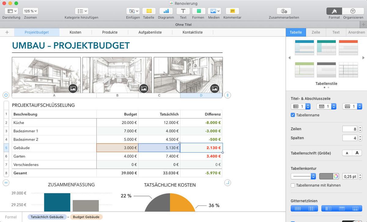Select the Küche budget cell 20.000 €
The width and height of the screenshot is (367, 222).
pyautogui.click(x=117, y=122)
